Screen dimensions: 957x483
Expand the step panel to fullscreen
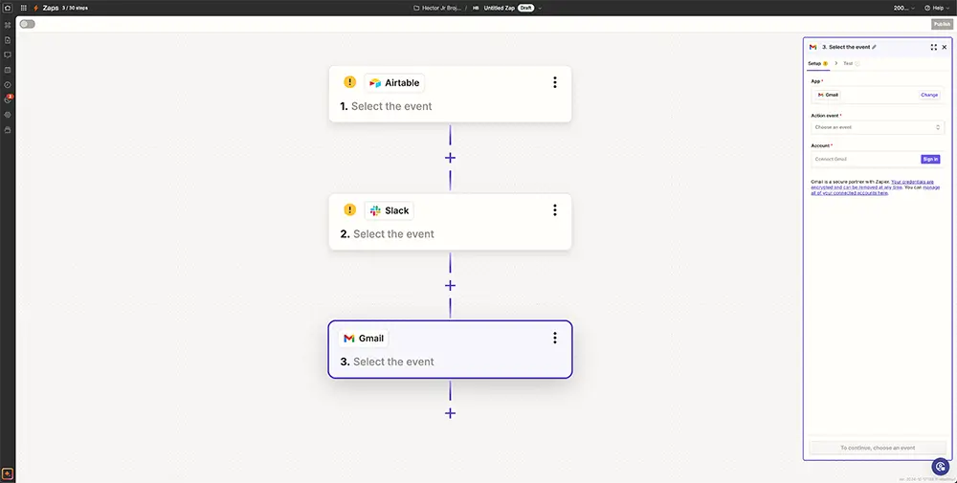point(933,47)
